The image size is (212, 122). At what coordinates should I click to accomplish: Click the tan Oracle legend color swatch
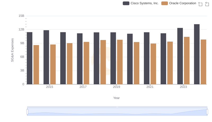click(x=165, y=3)
